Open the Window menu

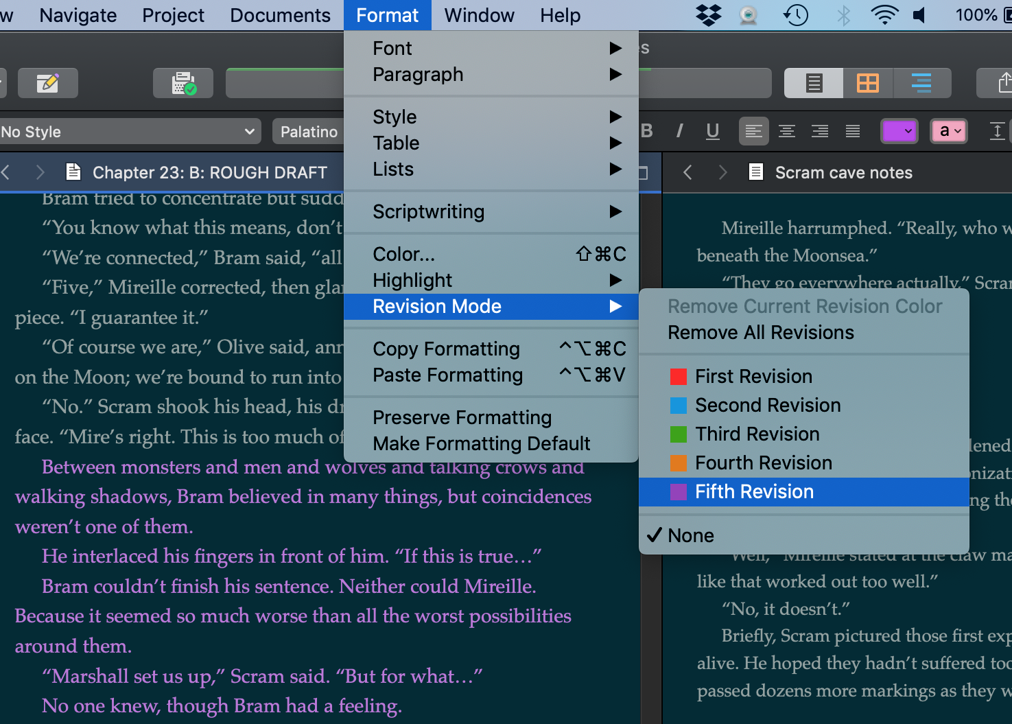(478, 15)
